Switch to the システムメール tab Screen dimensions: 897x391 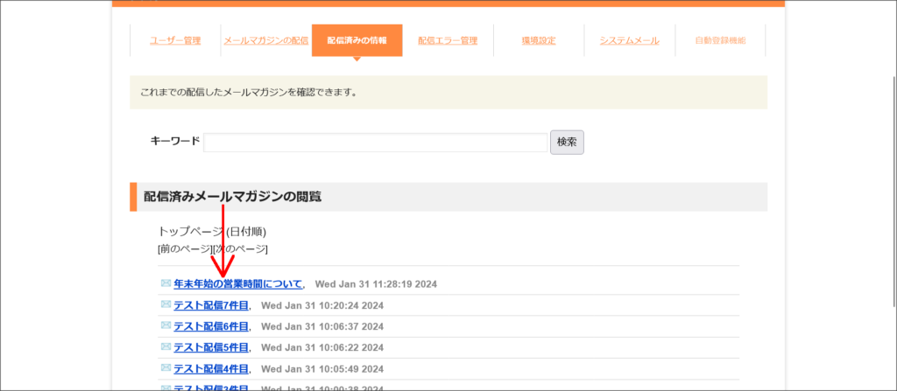(629, 40)
